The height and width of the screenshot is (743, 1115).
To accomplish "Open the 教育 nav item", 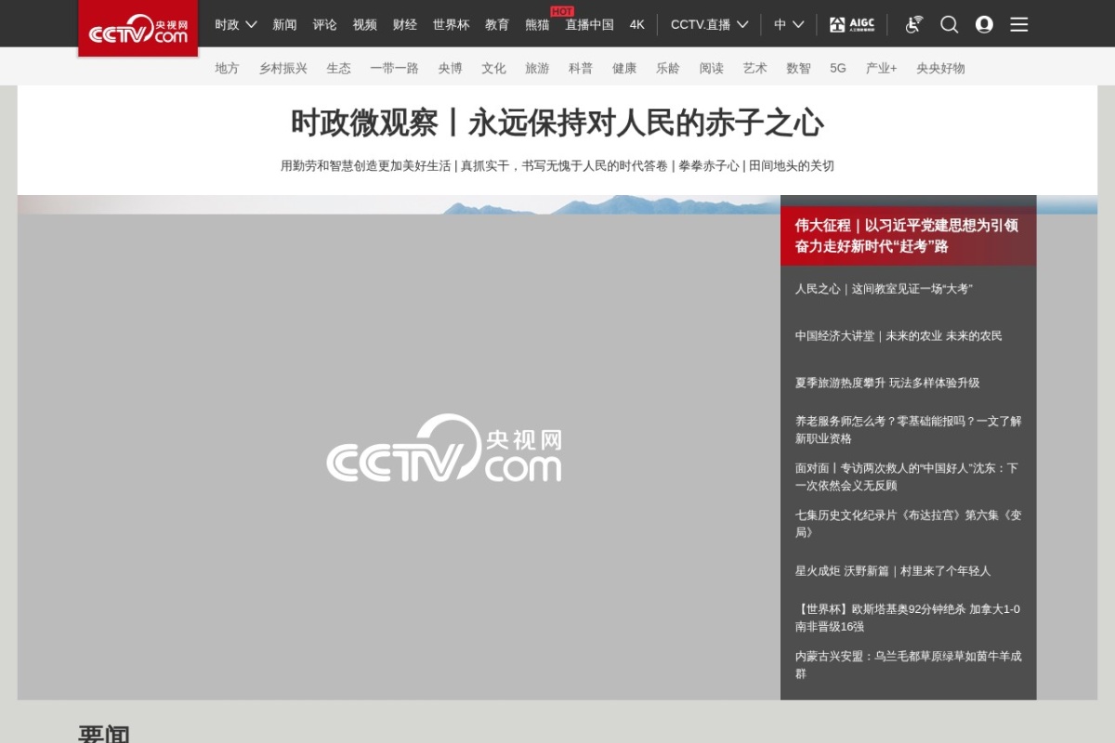I will [x=497, y=24].
